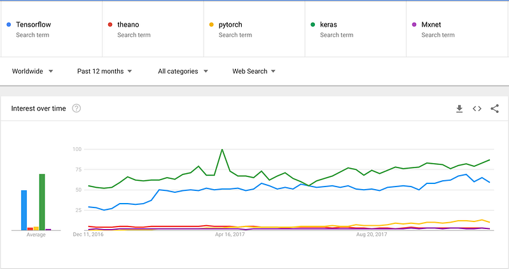Select the pytorch search term box
The height and width of the screenshot is (269, 509).
[254, 29]
